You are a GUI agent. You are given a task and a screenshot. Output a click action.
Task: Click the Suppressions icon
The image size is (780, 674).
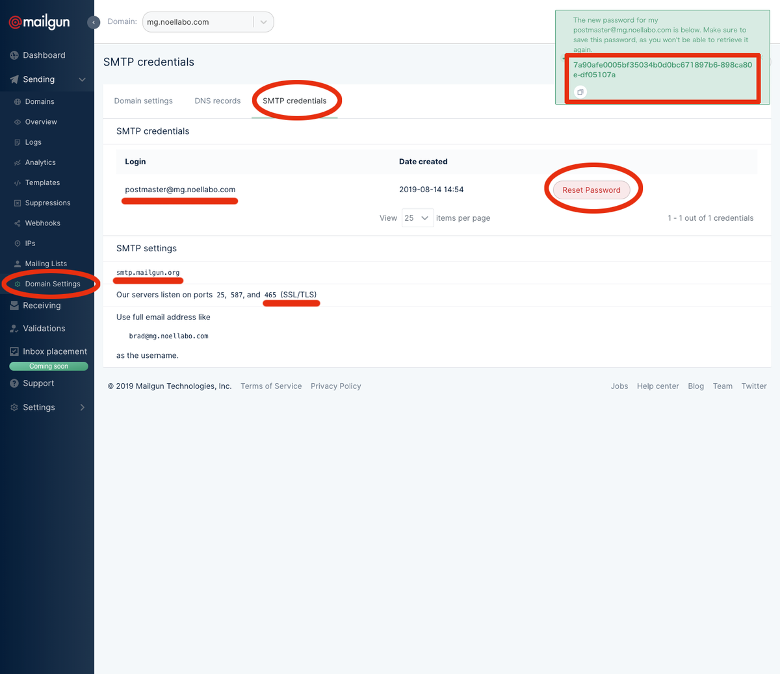pos(18,203)
